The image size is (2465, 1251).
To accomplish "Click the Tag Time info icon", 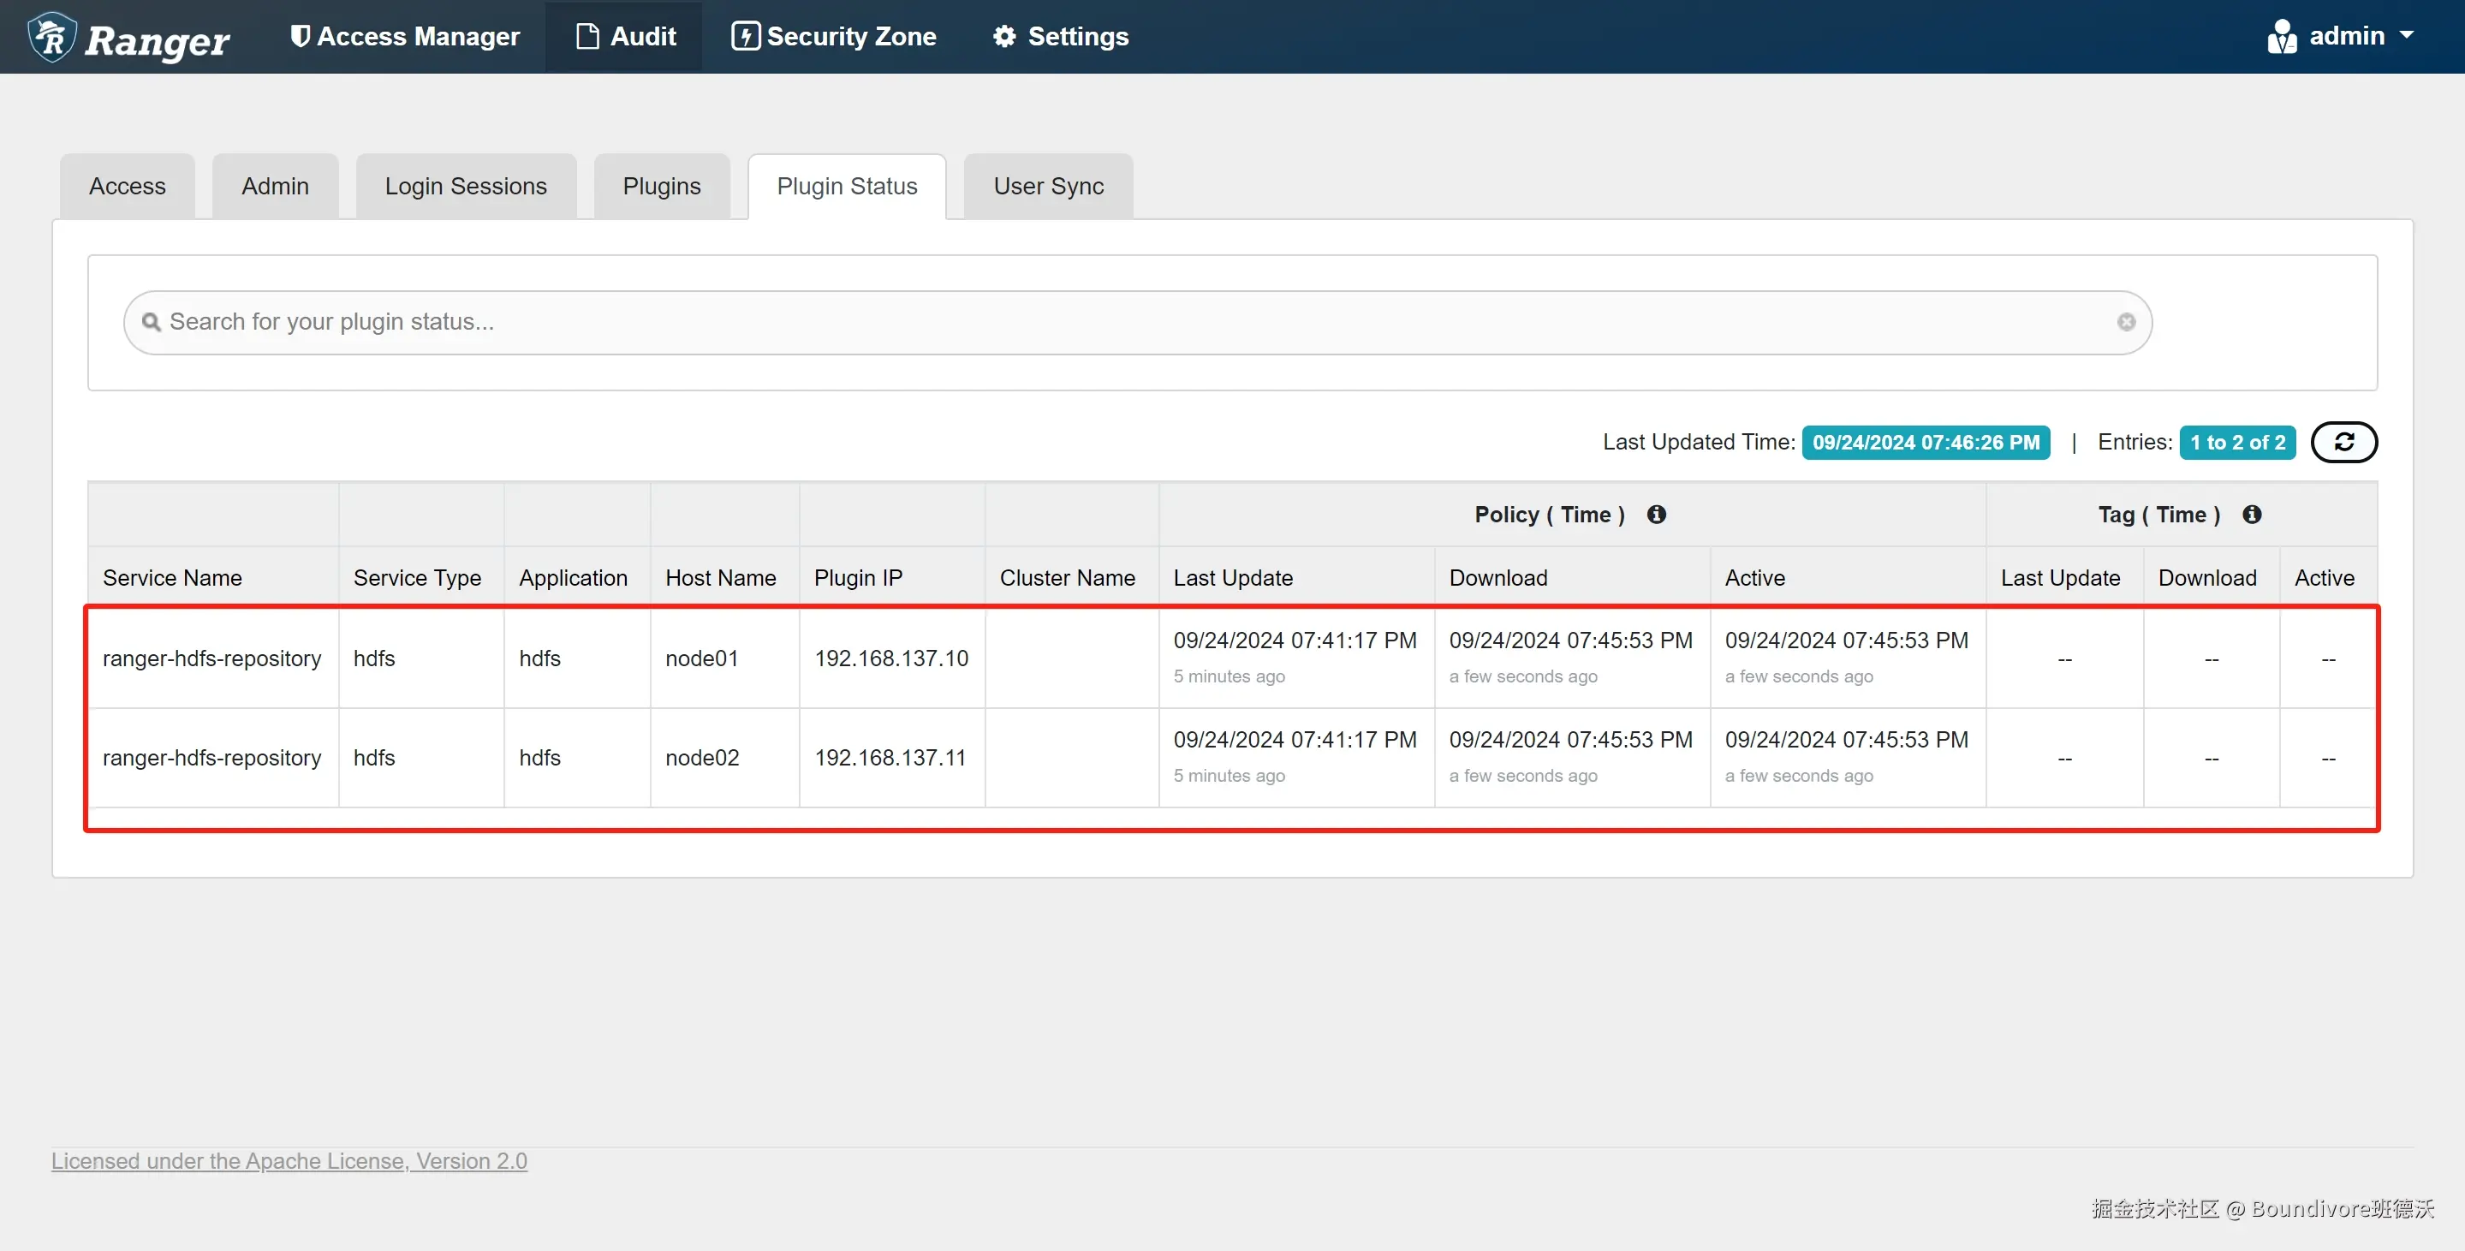I will point(2252,514).
